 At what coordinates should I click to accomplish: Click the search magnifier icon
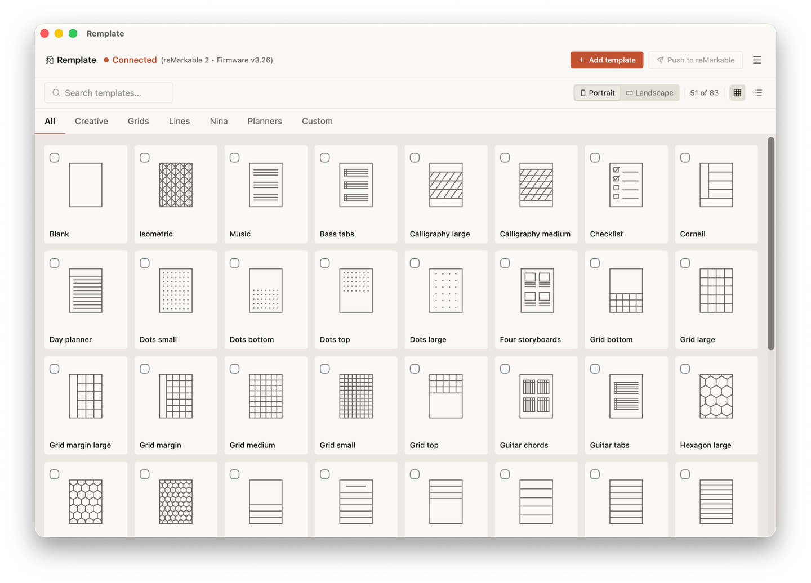[x=56, y=93]
